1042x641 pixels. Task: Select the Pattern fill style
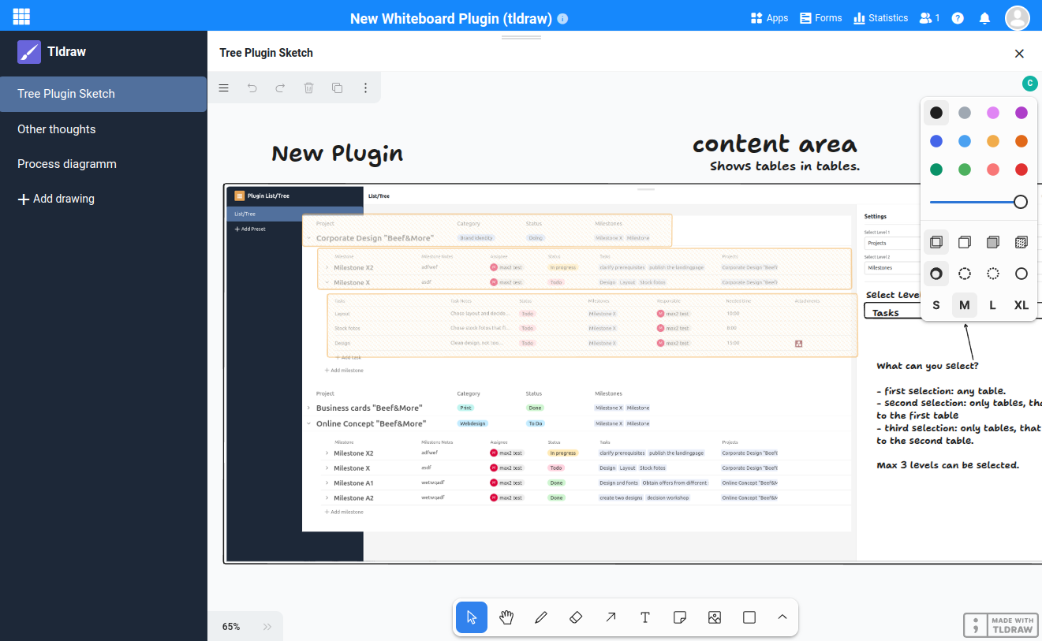point(1021,242)
